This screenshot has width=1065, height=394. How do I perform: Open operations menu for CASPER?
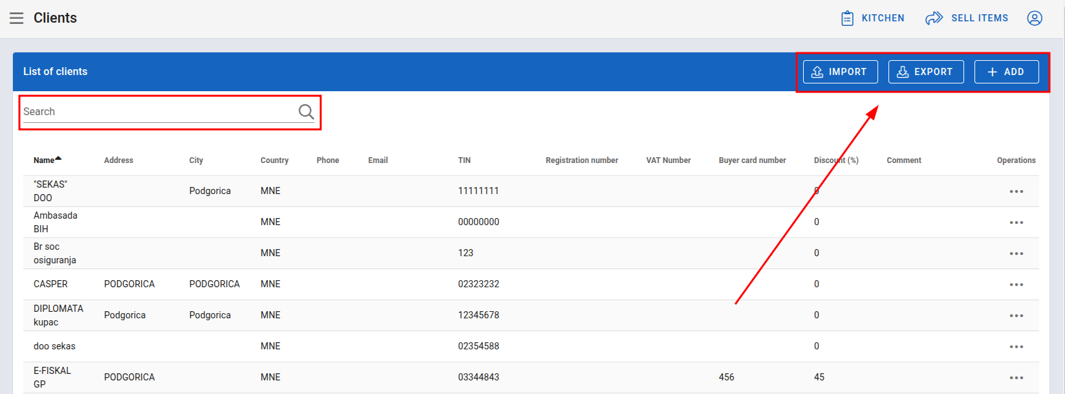1017,285
